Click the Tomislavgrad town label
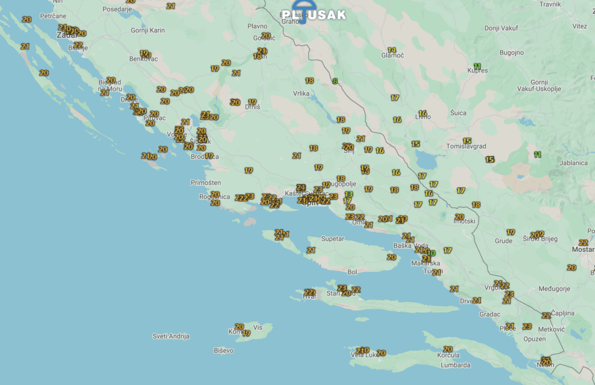 coord(466,147)
